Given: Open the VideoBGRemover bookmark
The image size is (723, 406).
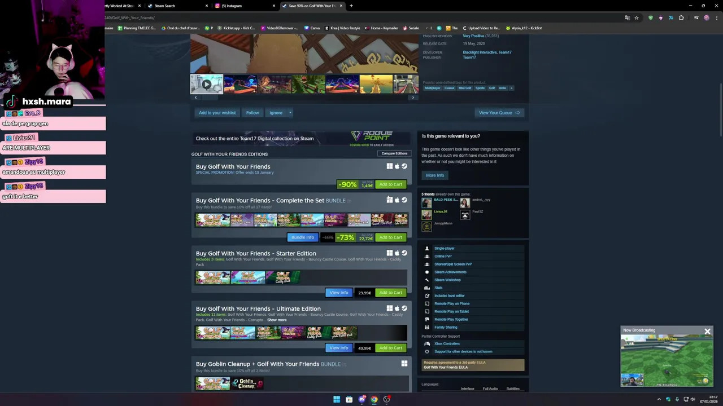Looking at the screenshot, I should 280,28.
